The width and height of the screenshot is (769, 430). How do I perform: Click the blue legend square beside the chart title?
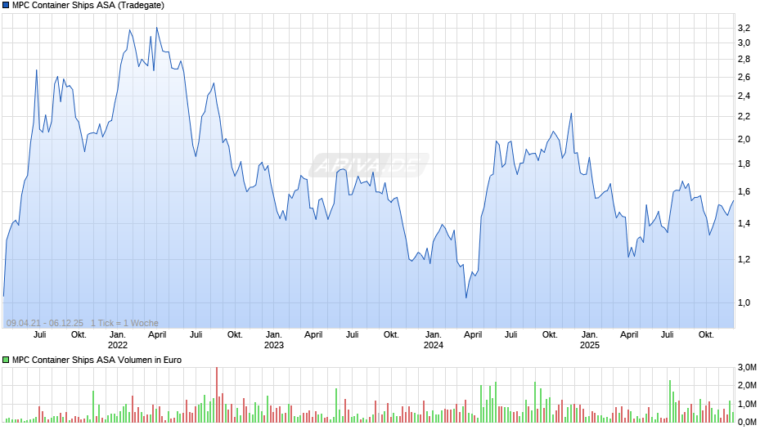click(6, 6)
